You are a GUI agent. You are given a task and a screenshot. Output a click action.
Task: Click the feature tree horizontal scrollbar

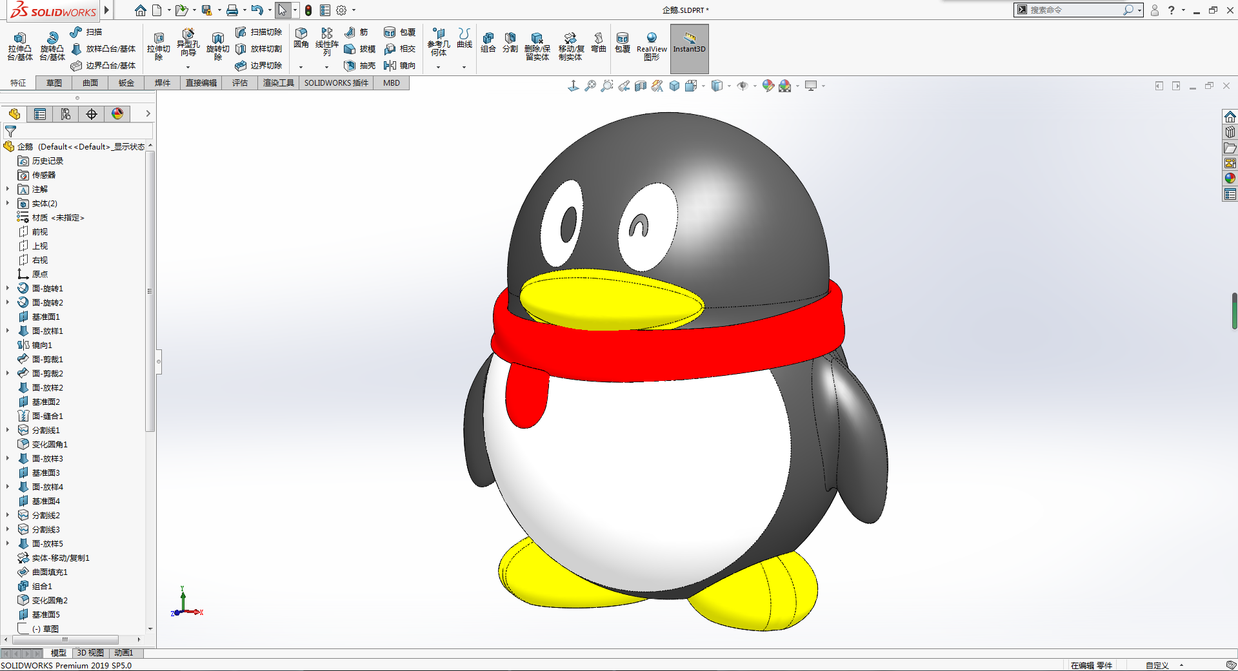(x=65, y=639)
